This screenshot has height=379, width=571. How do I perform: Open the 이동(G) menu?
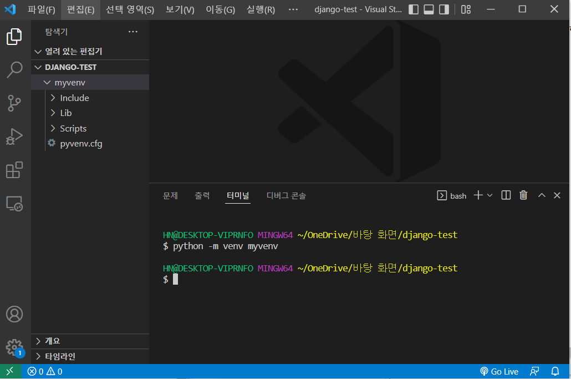(x=220, y=9)
